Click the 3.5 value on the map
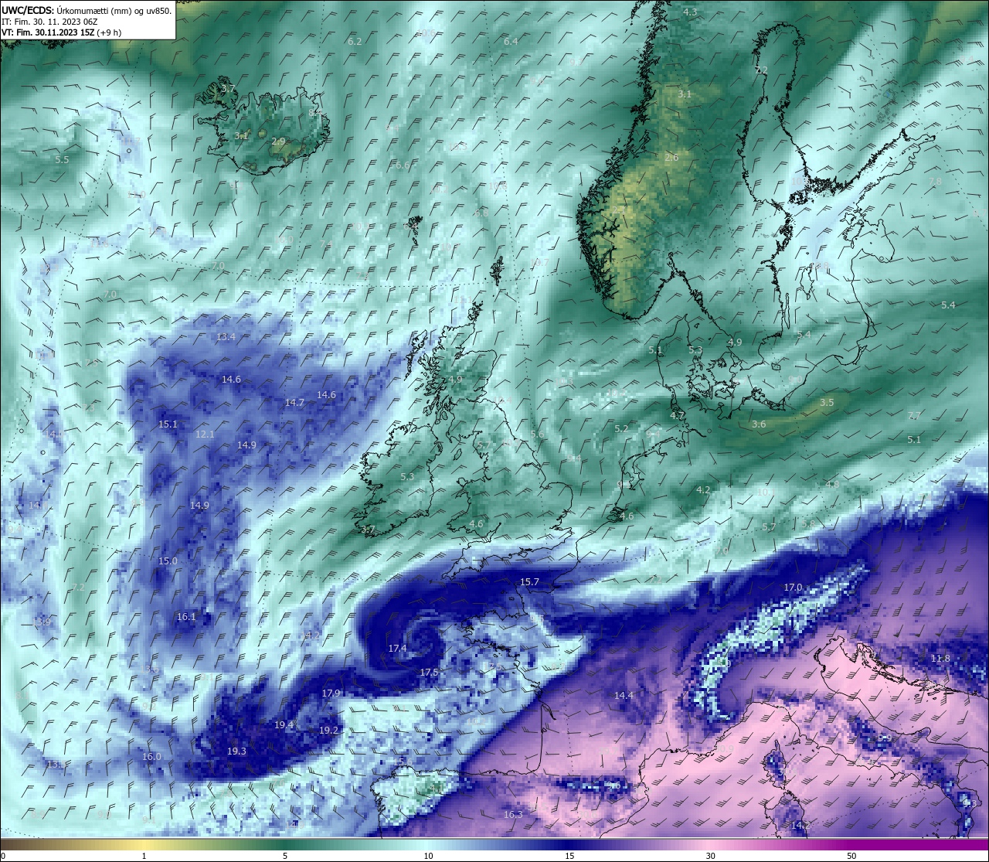 (827, 402)
